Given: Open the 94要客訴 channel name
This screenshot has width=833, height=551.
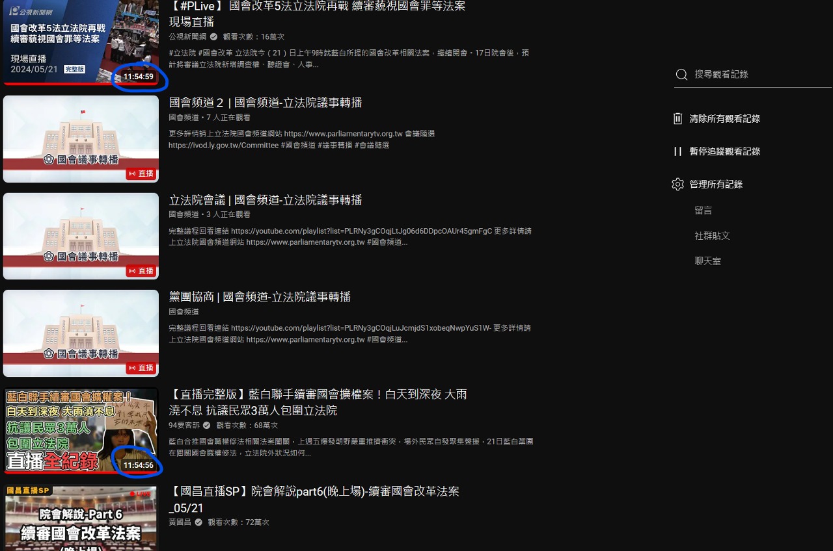Looking at the screenshot, I should pos(184,426).
